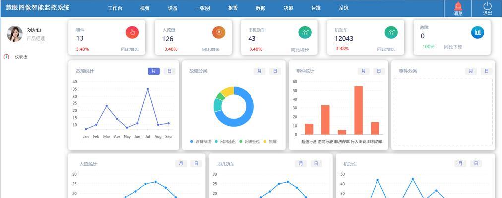502x198 pixels.
Task: Select 月 in 故障分类 chart
Action: click(x=259, y=71)
